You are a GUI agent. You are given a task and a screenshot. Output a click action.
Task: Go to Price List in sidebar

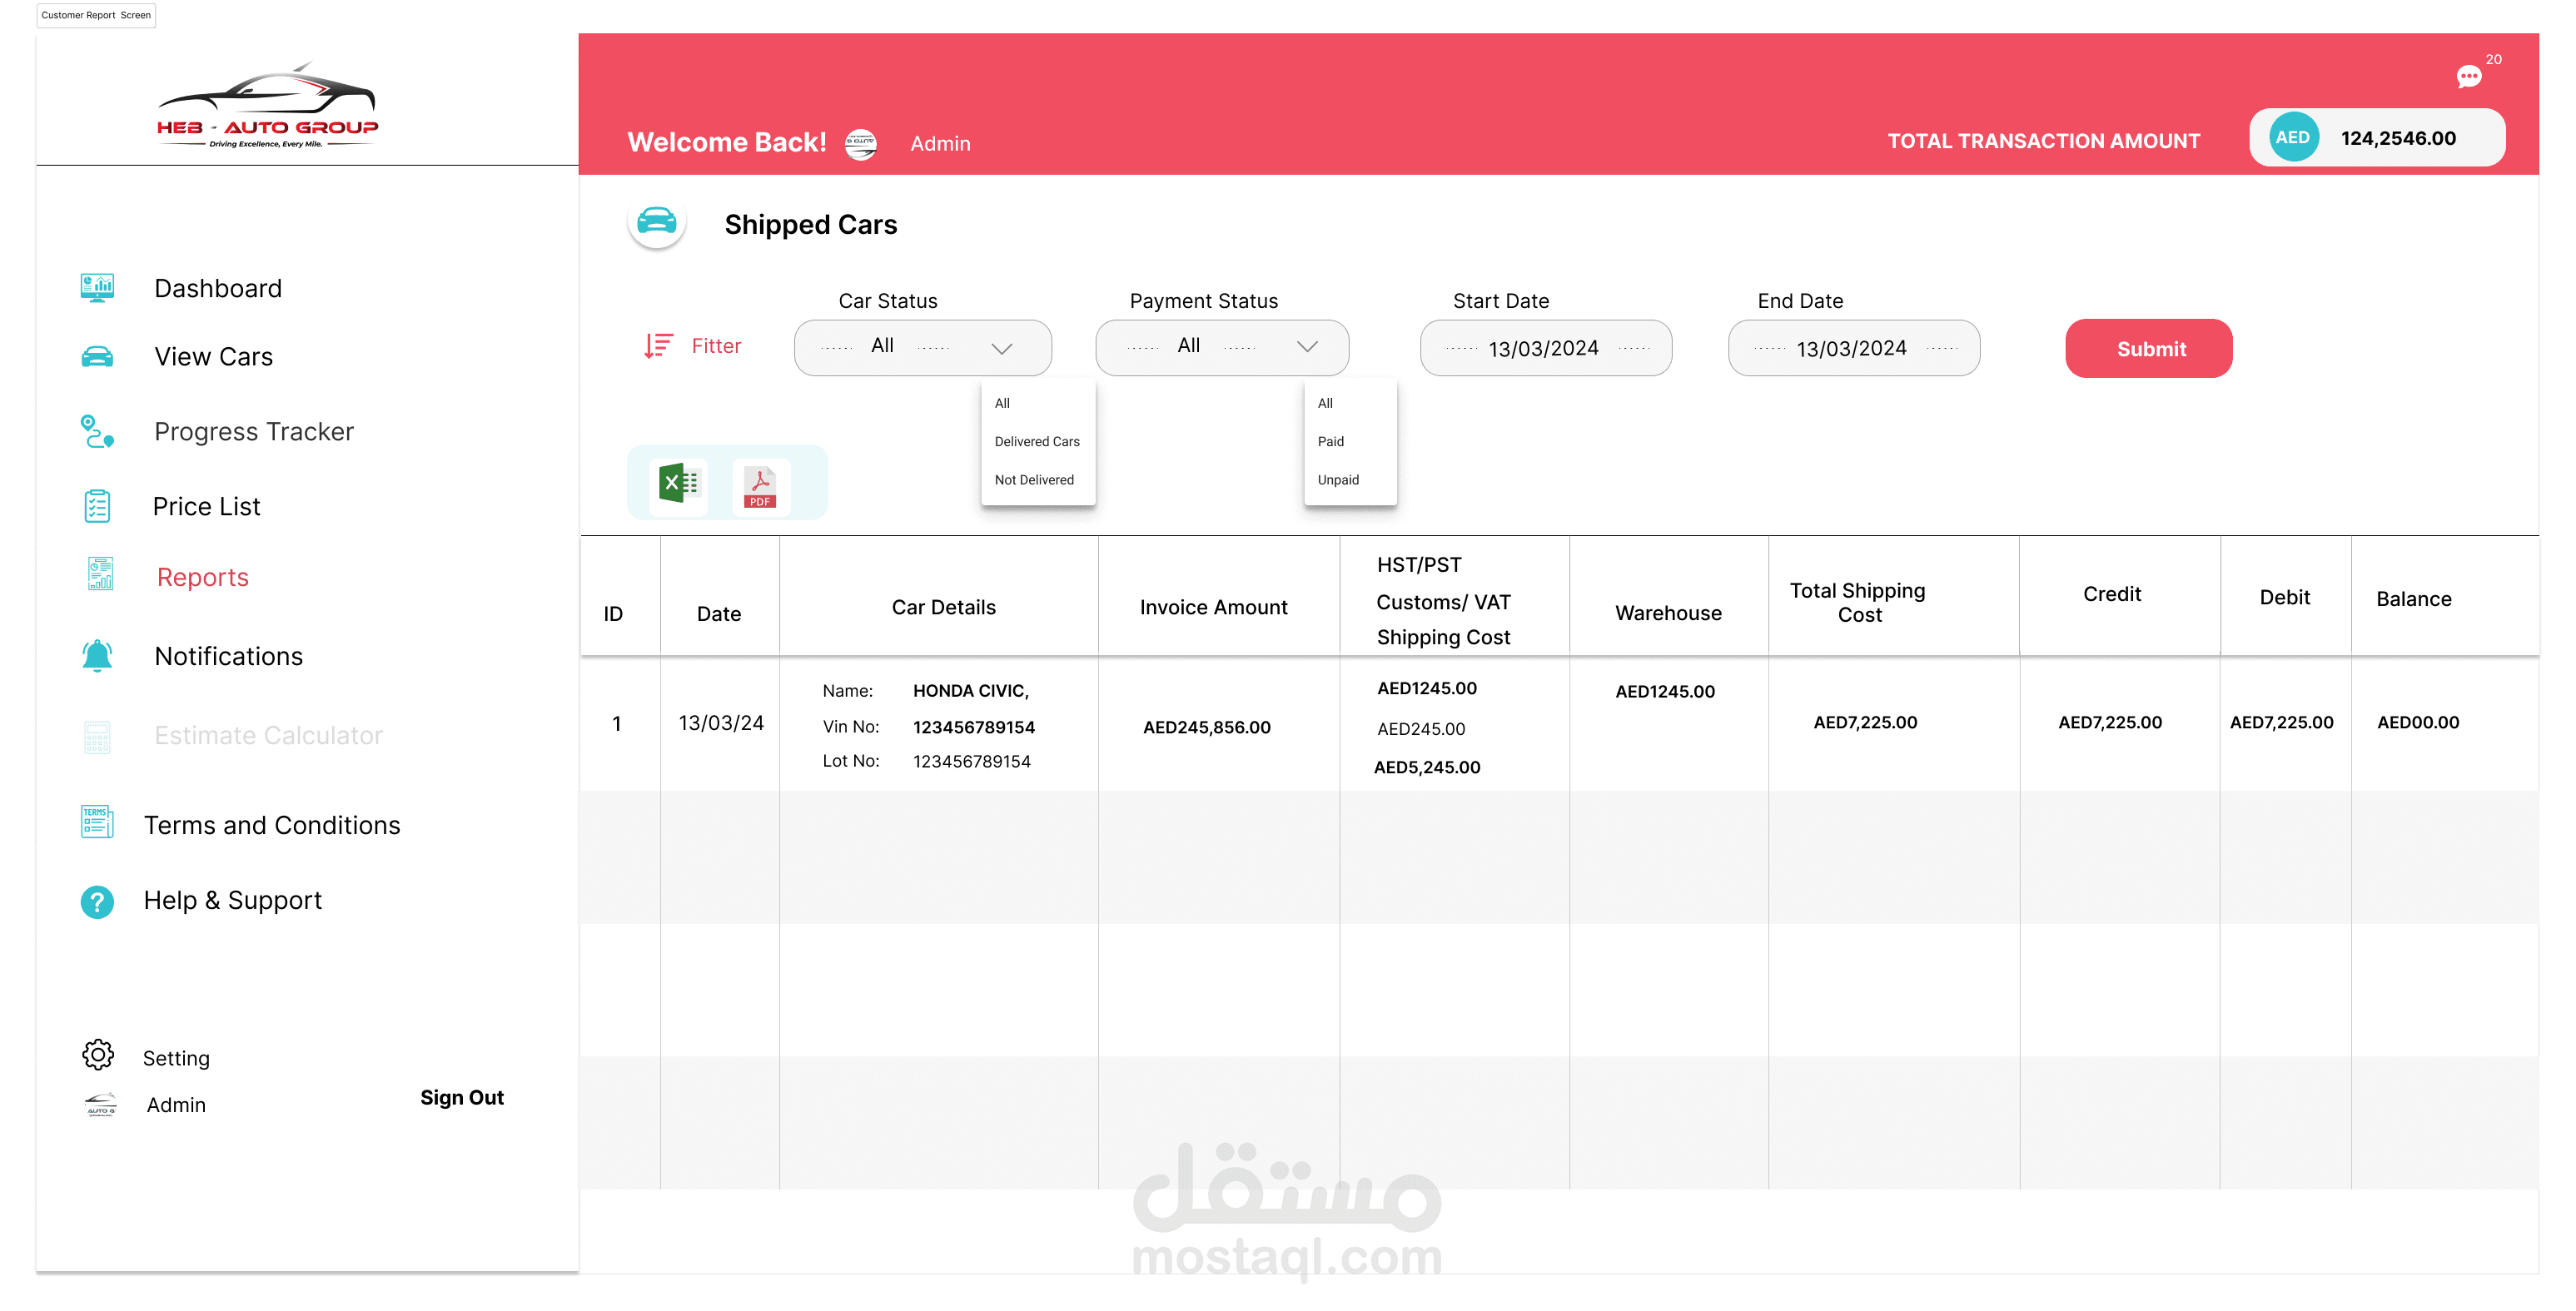[x=206, y=506]
